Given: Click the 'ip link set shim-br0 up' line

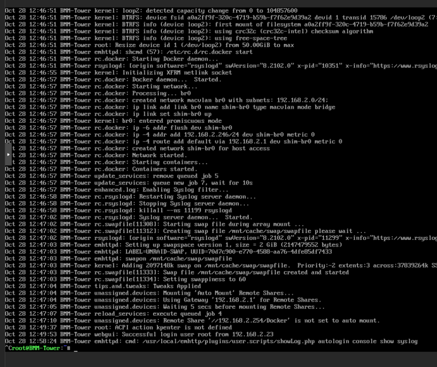Looking at the screenshot, I should 108,114.
